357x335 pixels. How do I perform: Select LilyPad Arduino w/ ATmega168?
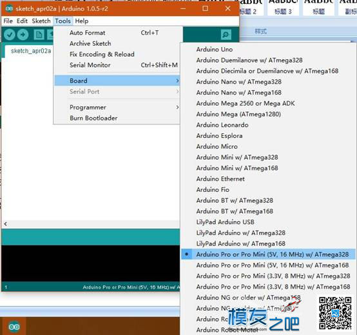(268, 244)
